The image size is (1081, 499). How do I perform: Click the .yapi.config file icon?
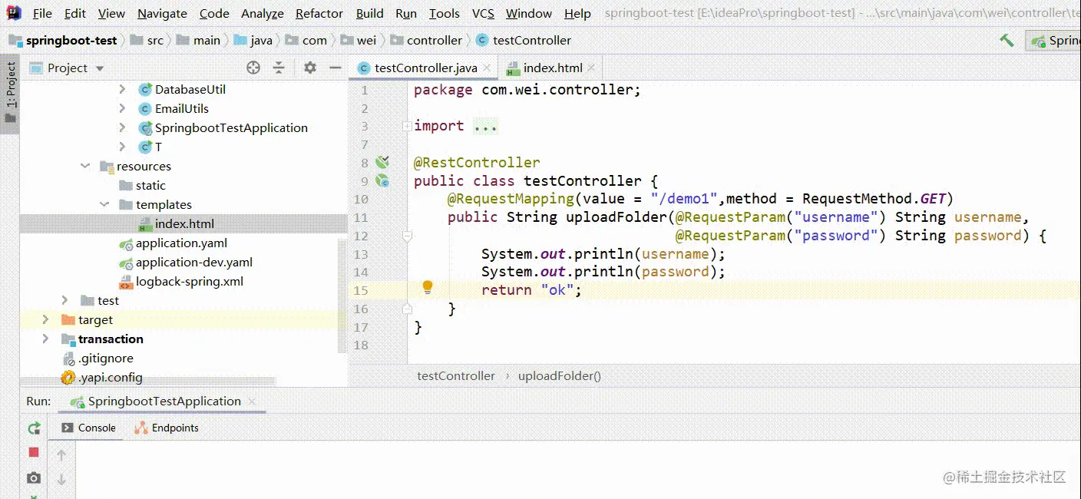pyautogui.click(x=68, y=378)
